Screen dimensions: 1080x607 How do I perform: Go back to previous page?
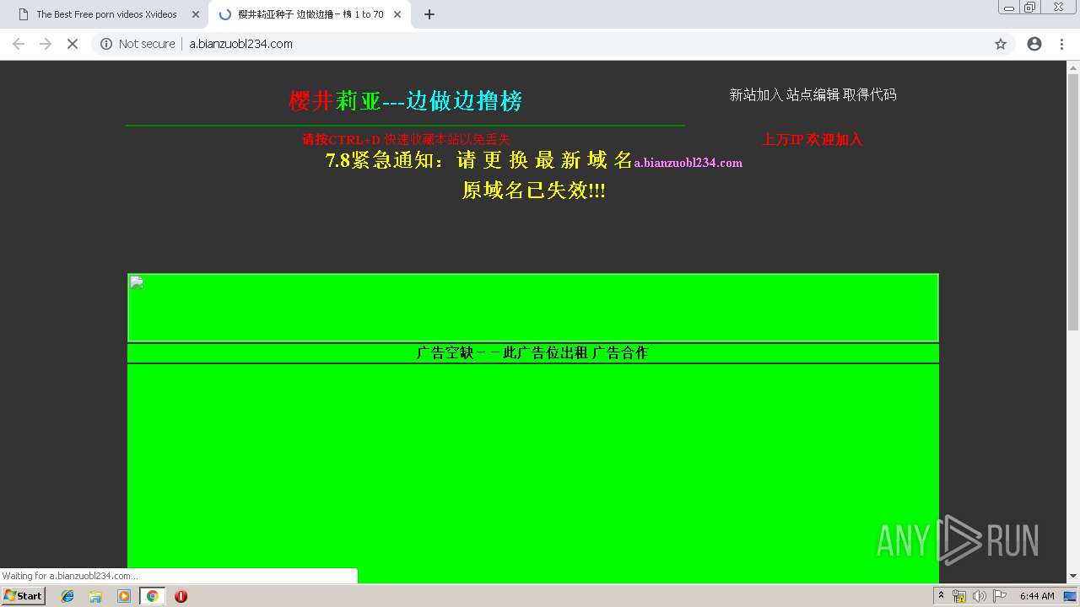pos(18,44)
